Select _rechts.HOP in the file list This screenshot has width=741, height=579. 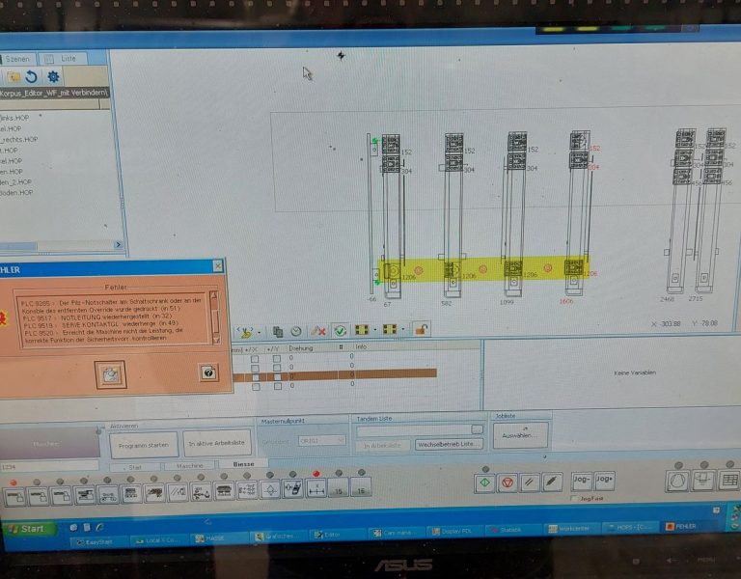click(x=19, y=139)
